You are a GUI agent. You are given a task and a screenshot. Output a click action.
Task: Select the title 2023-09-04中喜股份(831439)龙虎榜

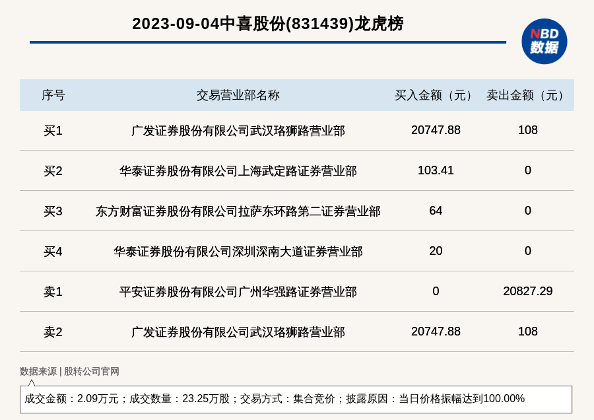pyautogui.click(x=268, y=24)
